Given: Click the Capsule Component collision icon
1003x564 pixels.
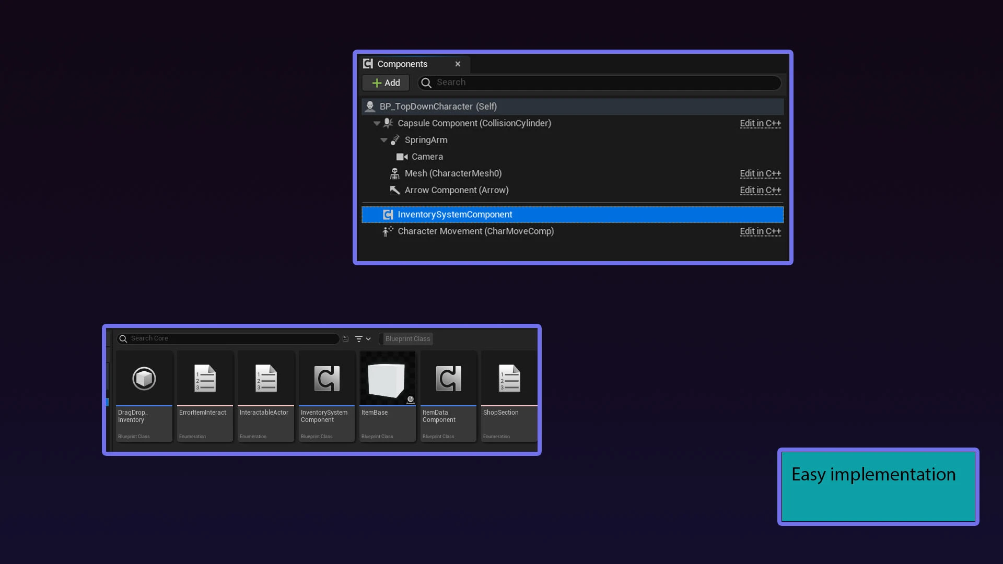Looking at the screenshot, I should tap(388, 123).
